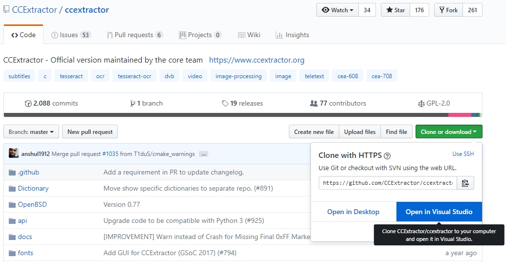506x262 pixels.
Task: Star the ccextractor repository
Action: (x=396, y=10)
